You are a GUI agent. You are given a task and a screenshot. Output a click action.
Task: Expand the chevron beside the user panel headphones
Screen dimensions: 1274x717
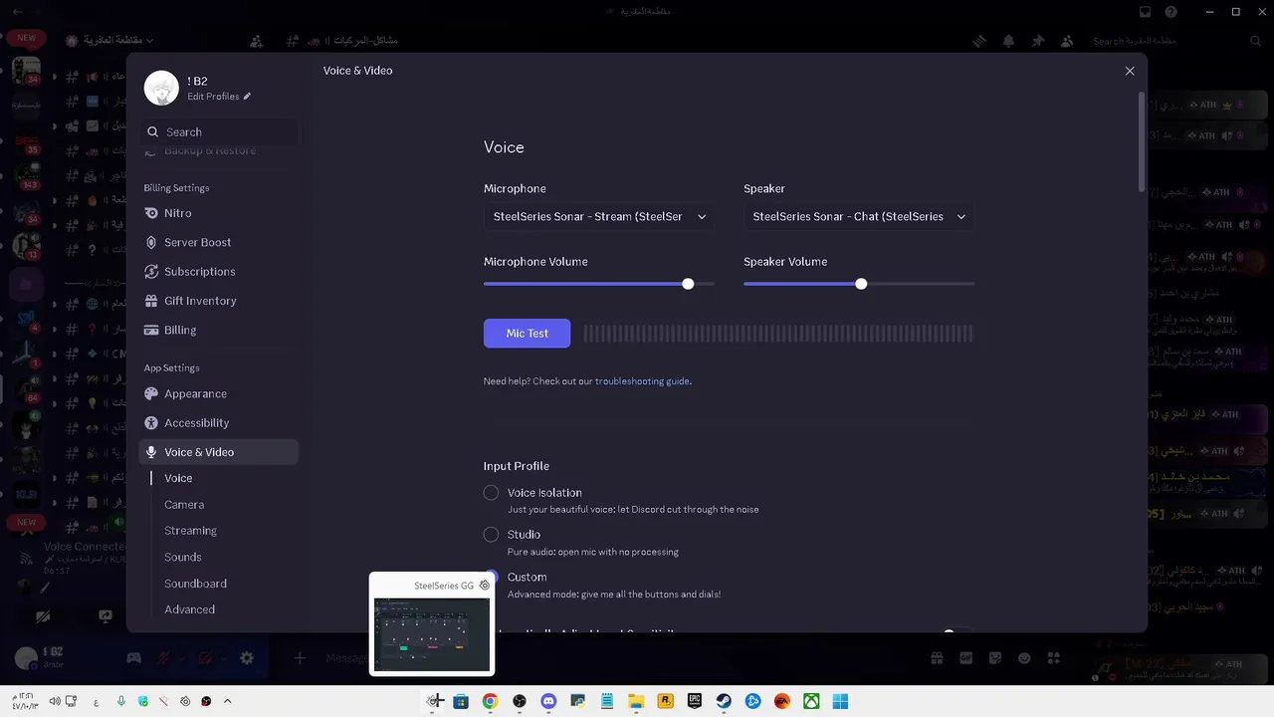(x=224, y=658)
